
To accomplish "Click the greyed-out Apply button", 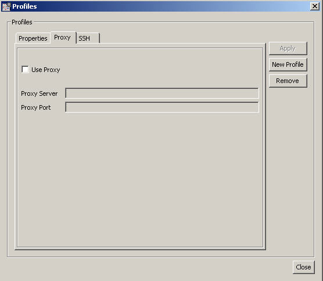I will point(288,48).
